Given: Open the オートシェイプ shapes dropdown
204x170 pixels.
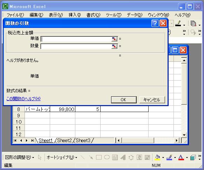Looking at the screenshot, I should click(62, 157).
